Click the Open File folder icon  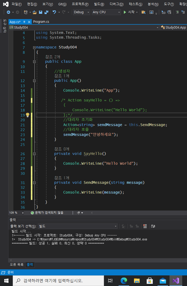34,12
